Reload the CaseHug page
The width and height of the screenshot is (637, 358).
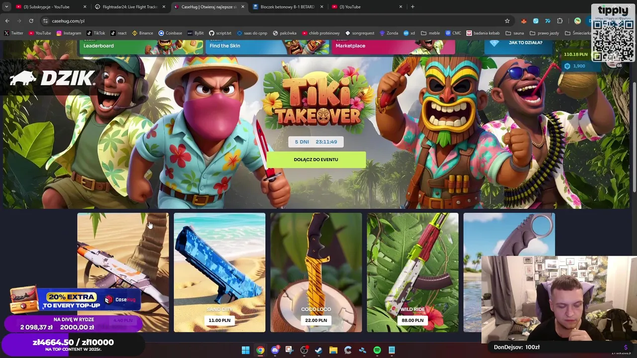tap(31, 21)
